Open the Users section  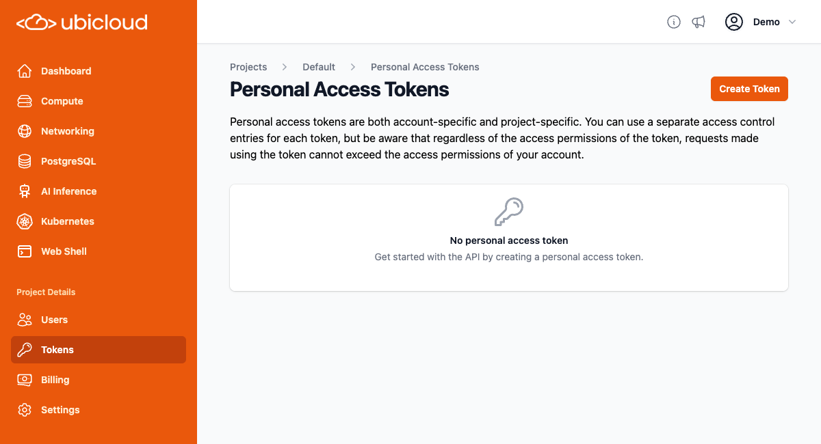pos(53,320)
